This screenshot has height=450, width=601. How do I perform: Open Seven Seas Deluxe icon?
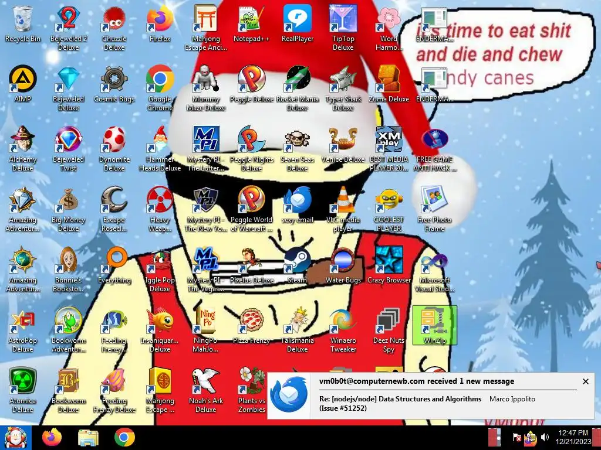(x=298, y=149)
